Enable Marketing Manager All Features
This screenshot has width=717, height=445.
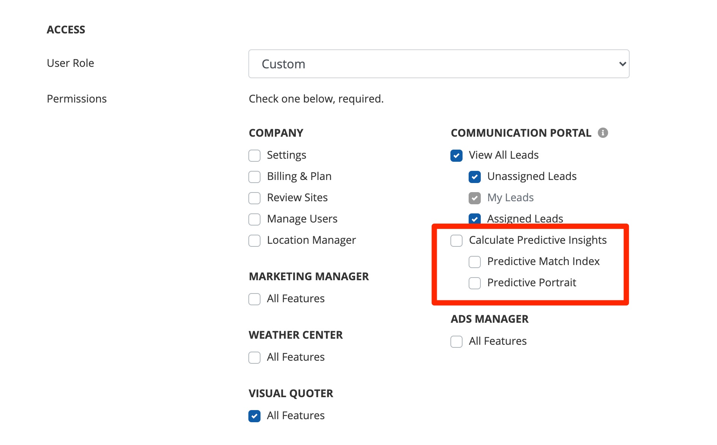[x=254, y=299]
